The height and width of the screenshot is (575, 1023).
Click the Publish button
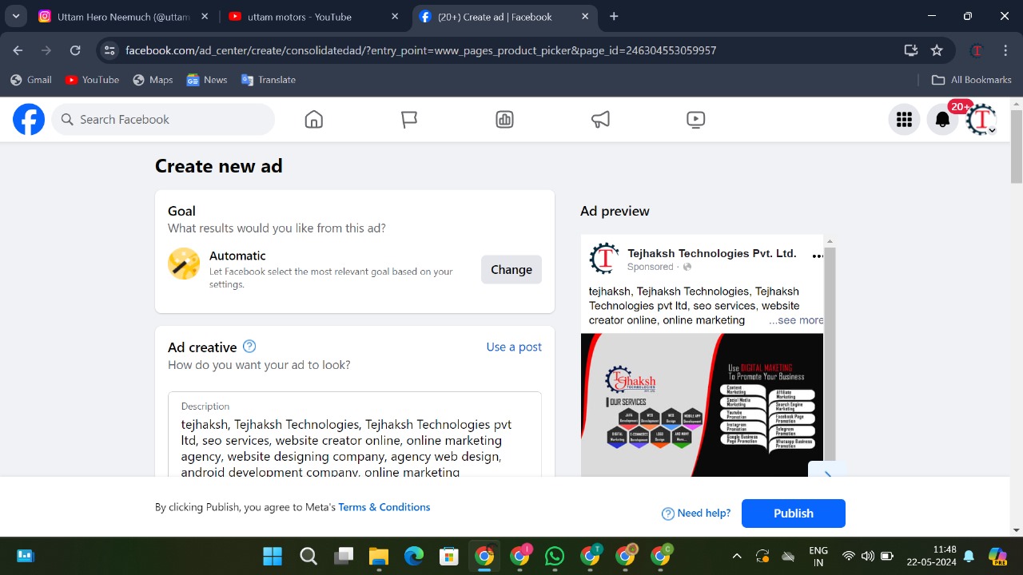click(x=794, y=514)
